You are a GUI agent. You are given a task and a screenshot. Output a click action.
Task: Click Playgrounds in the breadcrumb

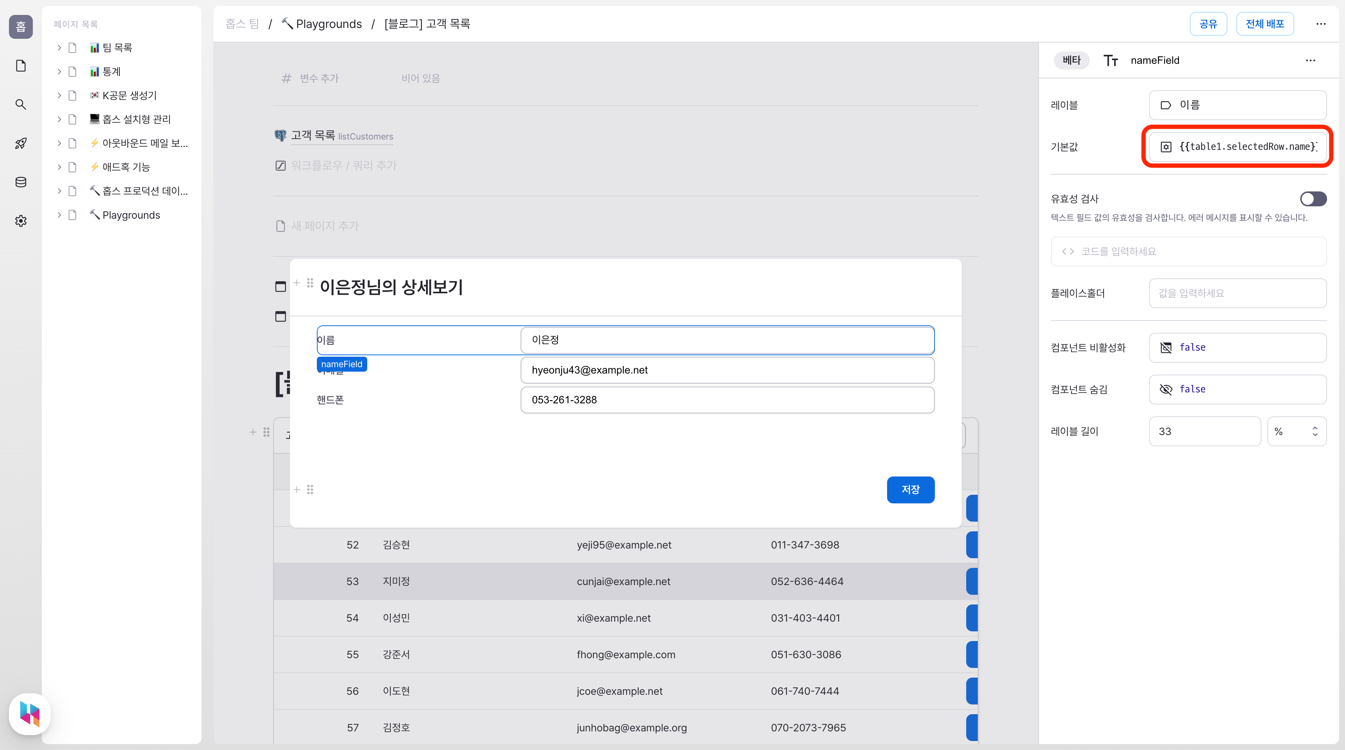328,24
